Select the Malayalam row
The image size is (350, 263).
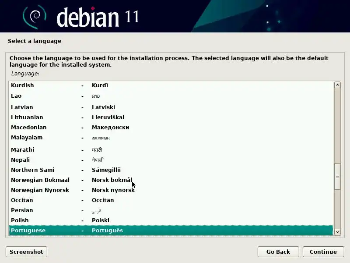point(171,138)
